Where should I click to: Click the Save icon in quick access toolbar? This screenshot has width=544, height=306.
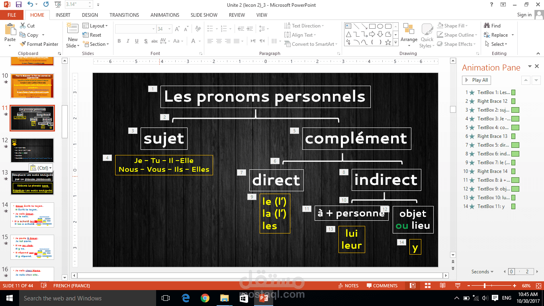(x=18, y=5)
